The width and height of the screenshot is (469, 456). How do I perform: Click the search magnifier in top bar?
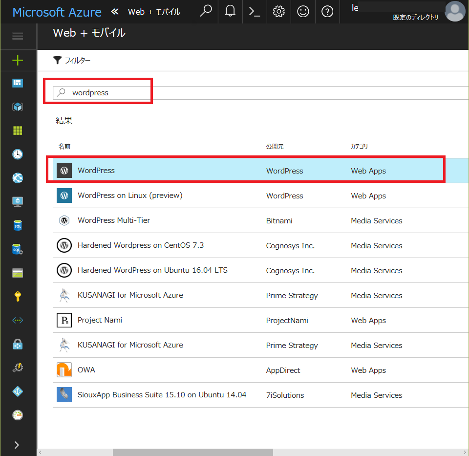click(x=206, y=11)
